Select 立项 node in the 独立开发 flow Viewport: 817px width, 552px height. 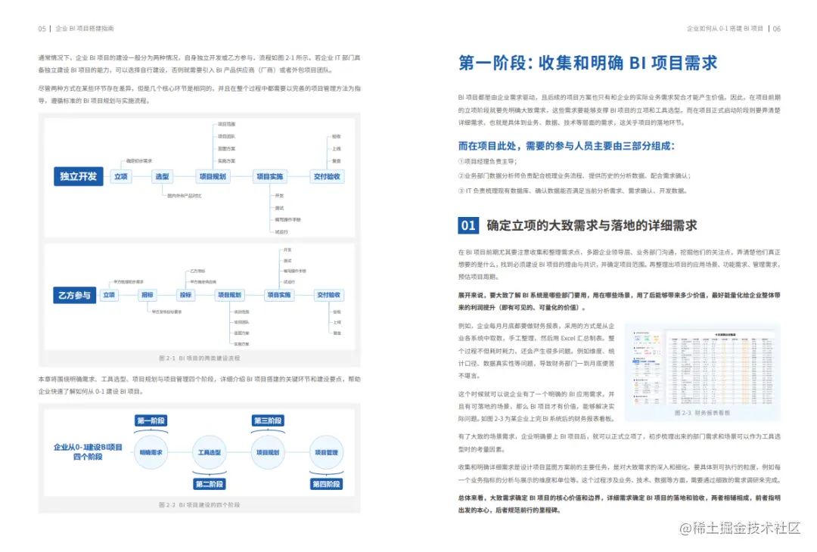click(x=121, y=176)
